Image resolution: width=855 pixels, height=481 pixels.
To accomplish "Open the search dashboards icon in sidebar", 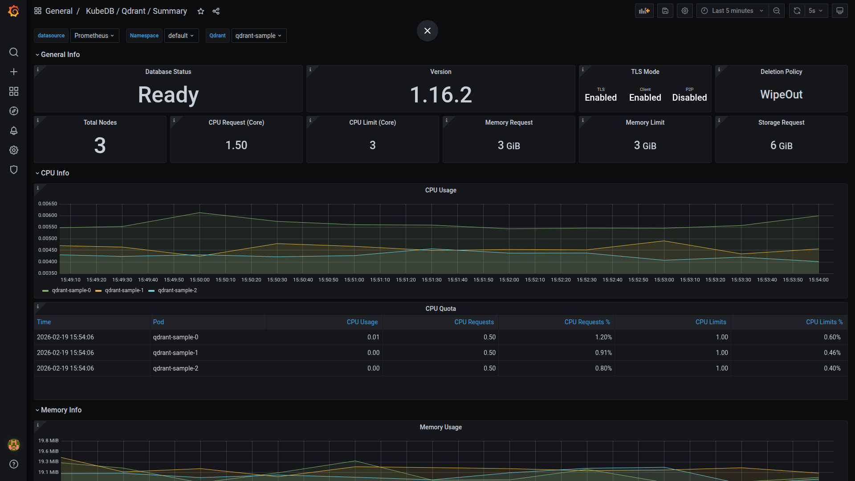I will [14, 52].
